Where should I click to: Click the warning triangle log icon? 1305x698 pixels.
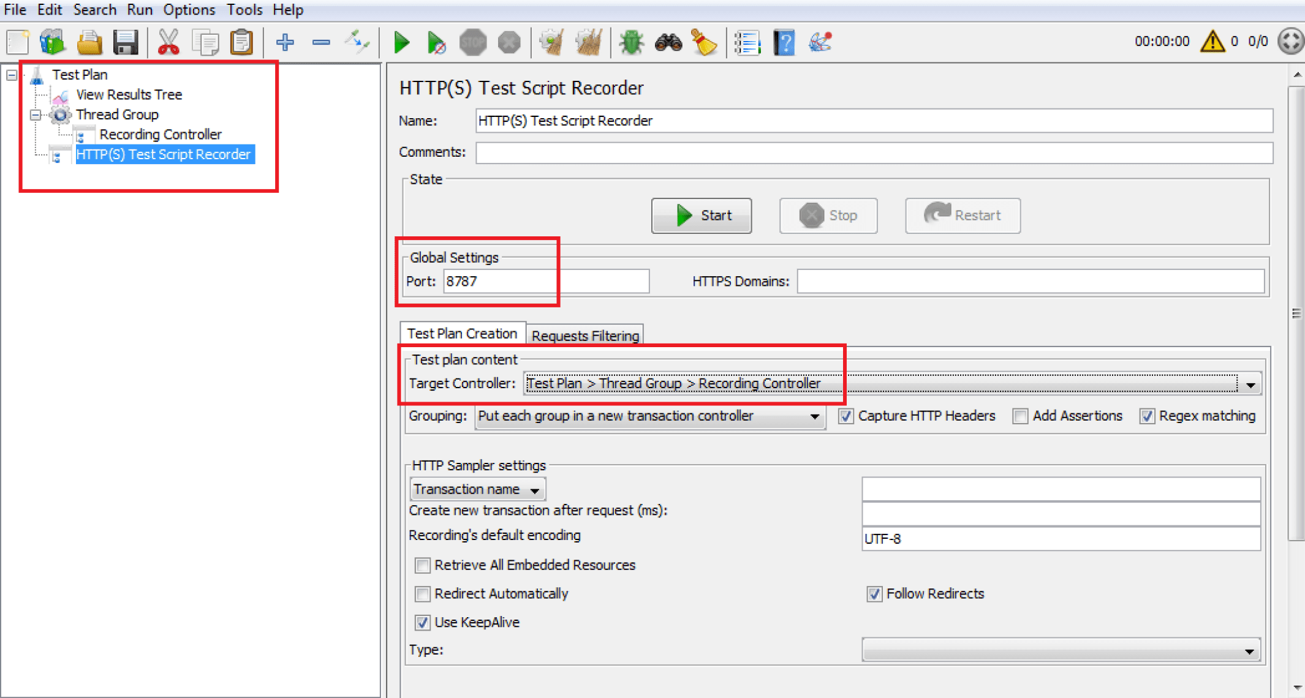point(1212,41)
